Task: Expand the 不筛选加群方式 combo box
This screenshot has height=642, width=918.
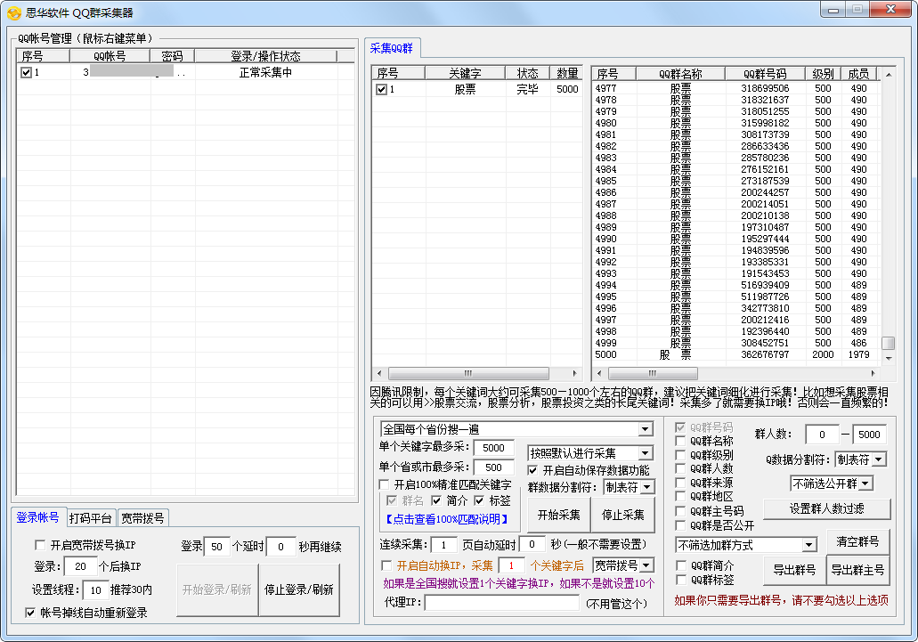Action: (808, 544)
